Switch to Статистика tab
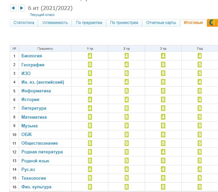The width and height of the screenshot is (218, 192). point(24,23)
